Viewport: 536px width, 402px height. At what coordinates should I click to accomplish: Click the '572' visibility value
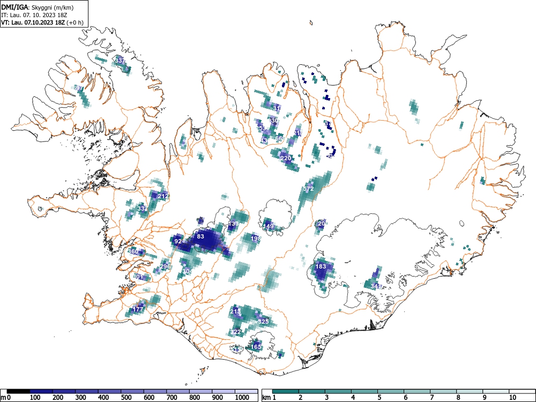308,189
